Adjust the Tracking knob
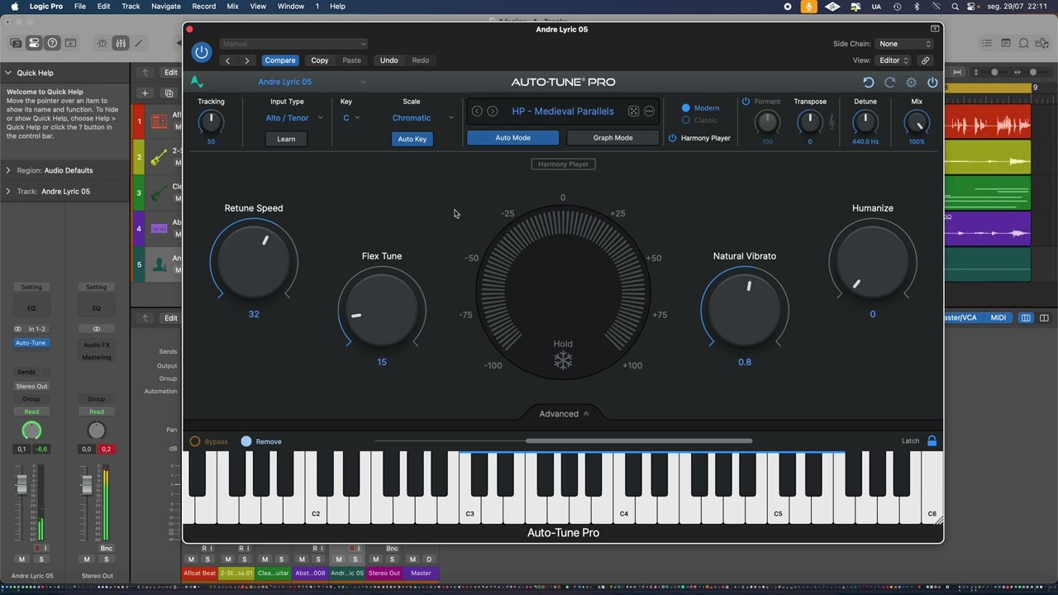 [211, 122]
